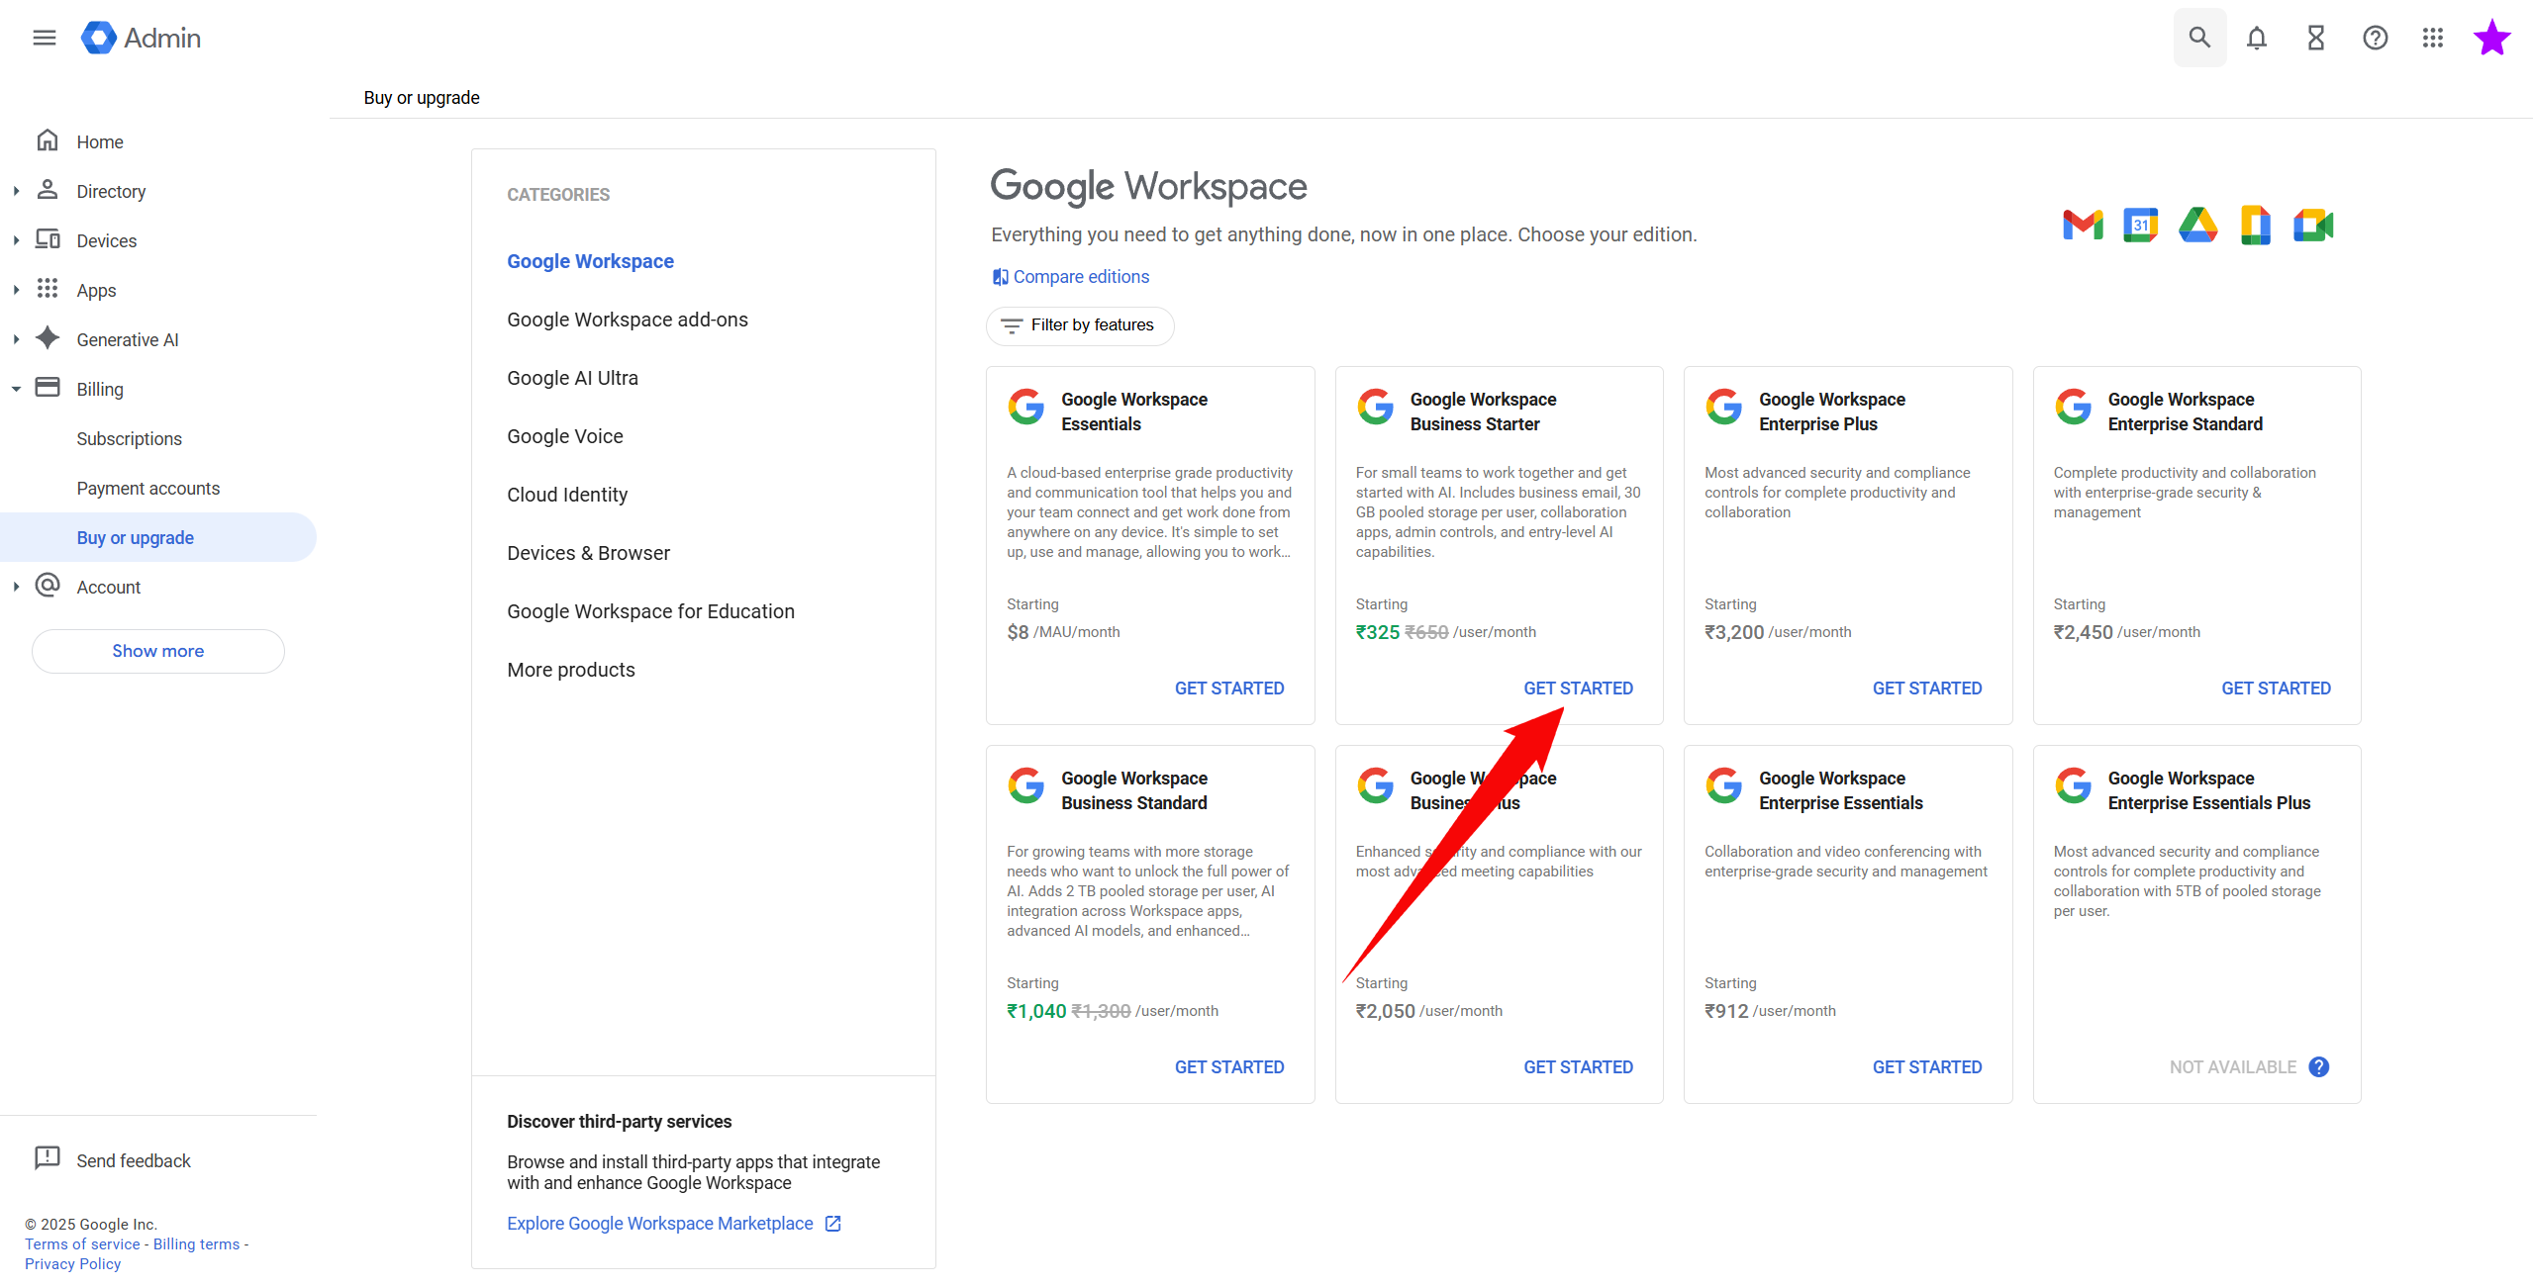Click the Google Calendar icon
Screen dimensions: 2533x1286
pos(2140,225)
